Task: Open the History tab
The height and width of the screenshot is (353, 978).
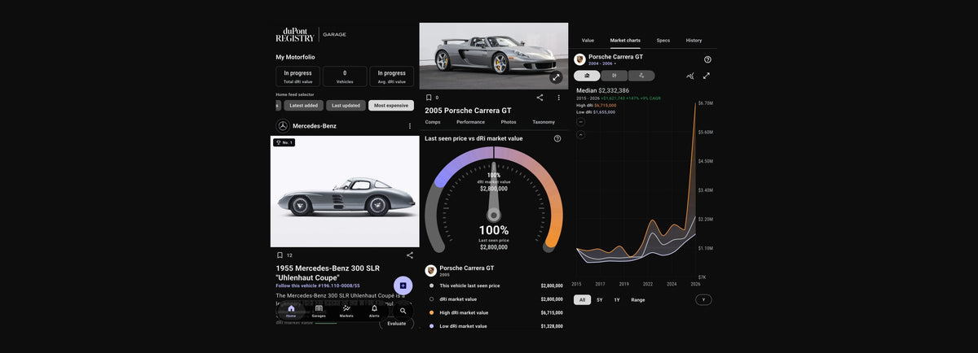Action: (694, 40)
